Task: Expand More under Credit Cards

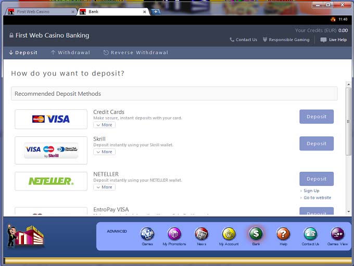Action: 104,125
